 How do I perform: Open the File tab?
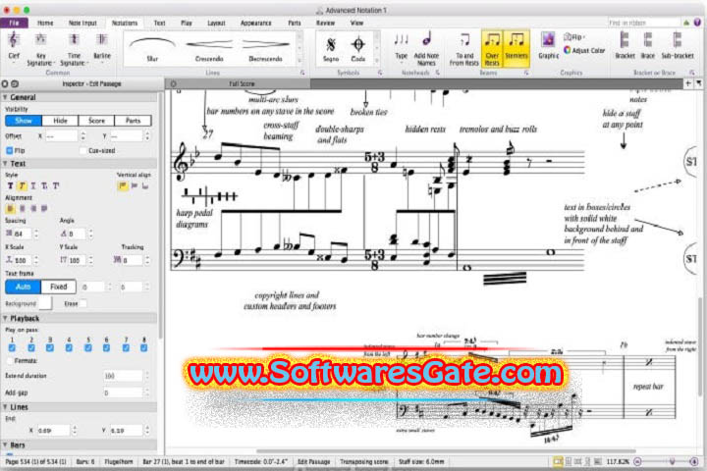point(15,23)
